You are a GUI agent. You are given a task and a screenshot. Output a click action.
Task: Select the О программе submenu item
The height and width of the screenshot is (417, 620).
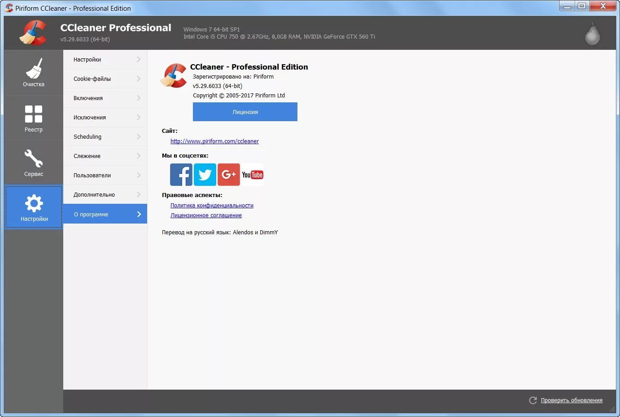point(105,214)
